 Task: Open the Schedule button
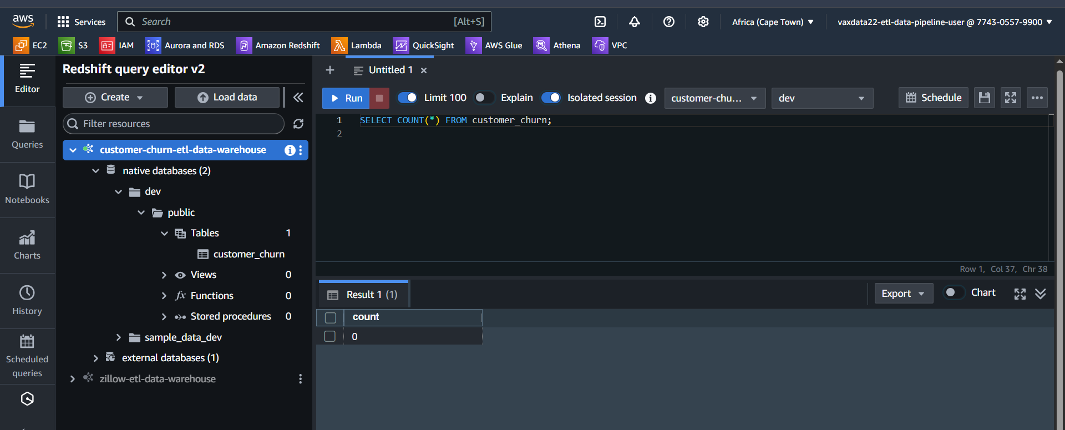(934, 98)
